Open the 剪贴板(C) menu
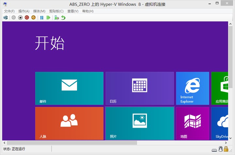The image size is (235, 155). pyautogui.click(x=56, y=11)
